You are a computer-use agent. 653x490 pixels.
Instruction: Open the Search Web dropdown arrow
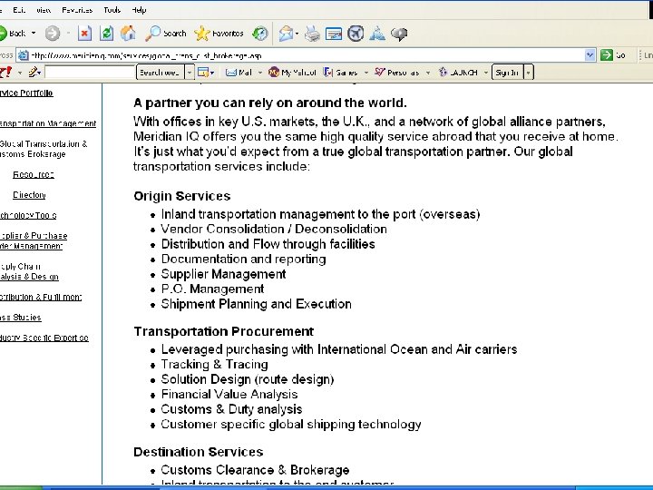(x=189, y=73)
